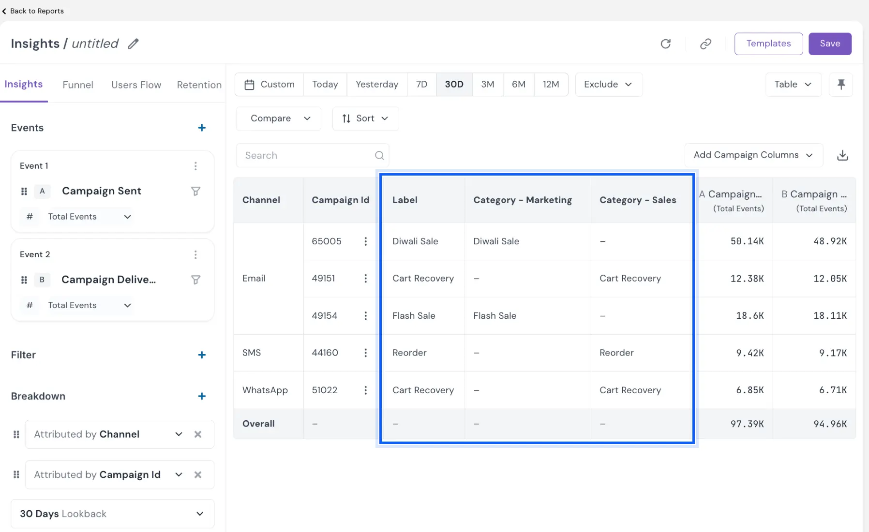
Task: Open the Exclude dropdown
Action: point(609,85)
